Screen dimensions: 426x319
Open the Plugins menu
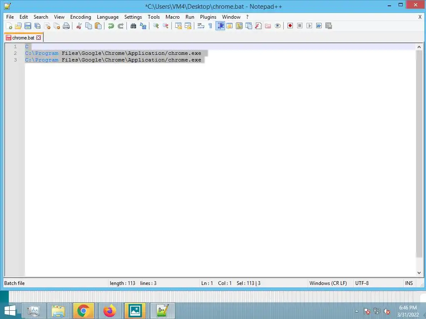(x=208, y=17)
